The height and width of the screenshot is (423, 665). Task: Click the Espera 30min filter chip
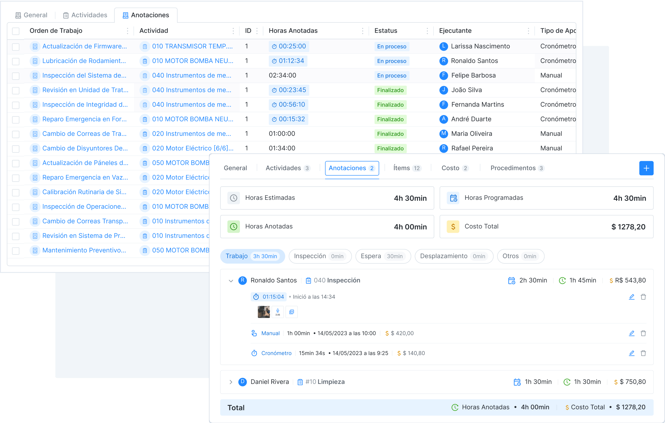[x=383, y=256]
